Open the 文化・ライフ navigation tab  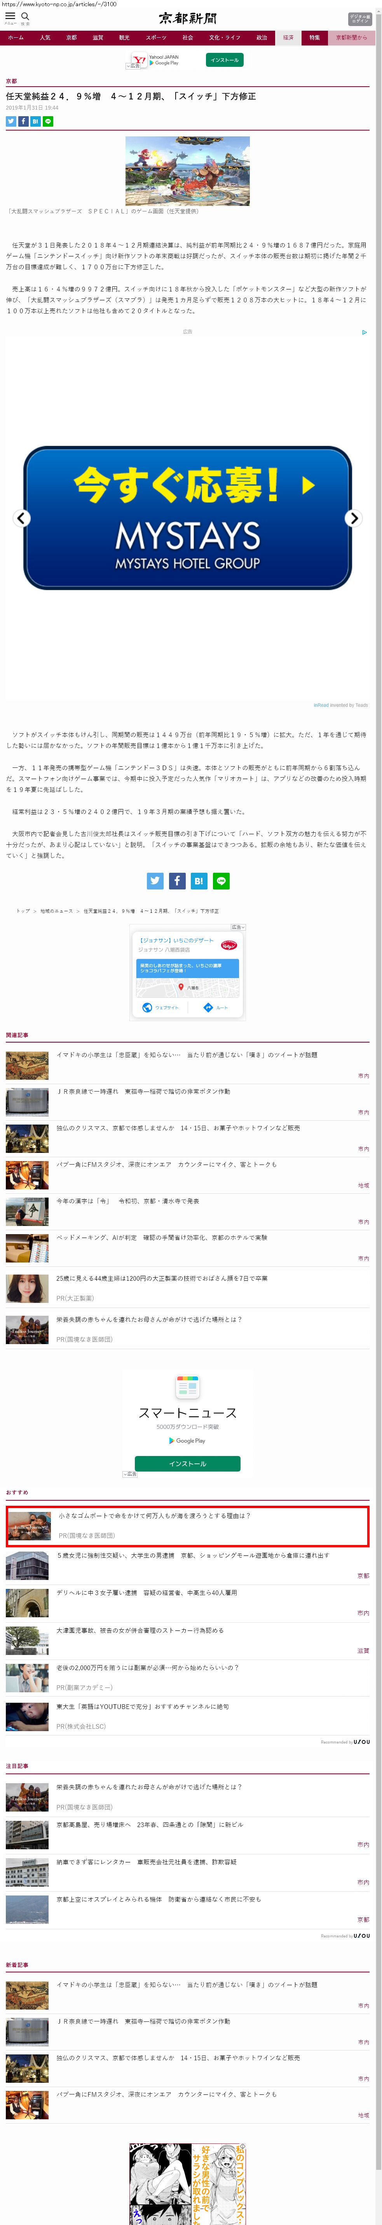pos(225,38)
